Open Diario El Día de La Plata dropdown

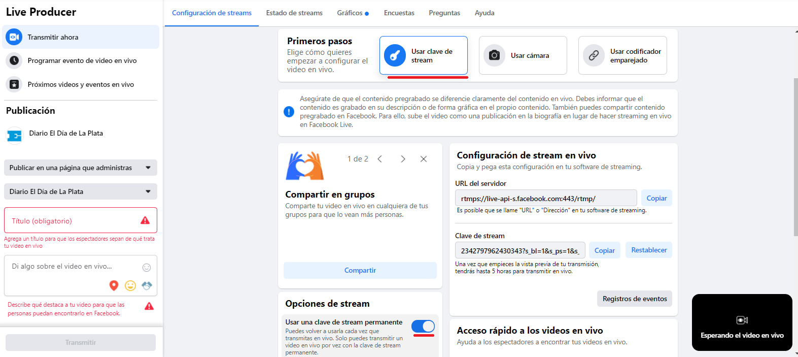tap(81, 191)
